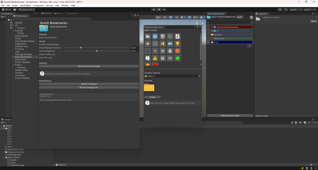Open the VU account dropdown
The width and height of the screenshot is (318, 170).
point(6,9)
